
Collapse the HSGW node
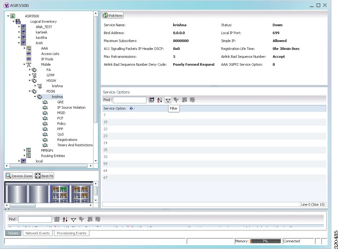tap(30, 81)
